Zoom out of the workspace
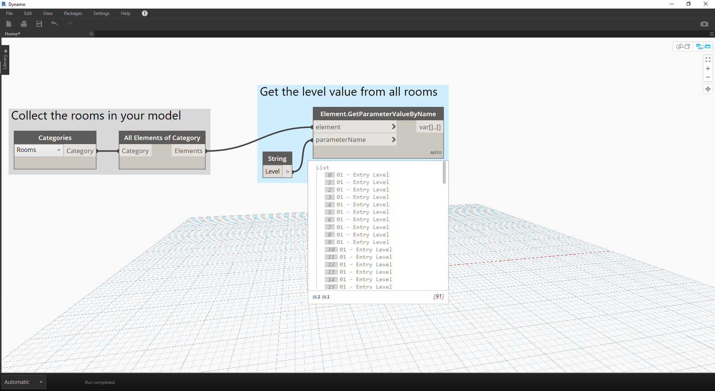Image resolution: width=715 pixels, height=391 pixels. 708,77
